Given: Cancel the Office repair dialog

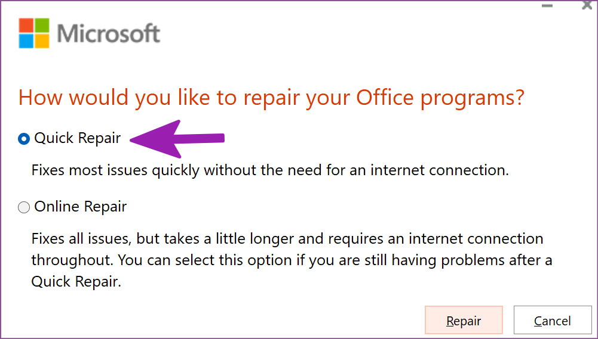Looking at the screenshot, I should point(553,321).
